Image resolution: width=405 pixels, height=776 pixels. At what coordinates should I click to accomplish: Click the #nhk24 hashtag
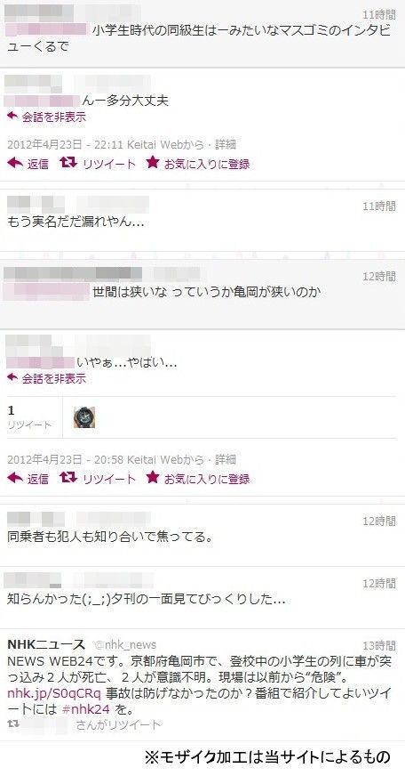pyautogui.click(x=86, y=708)
